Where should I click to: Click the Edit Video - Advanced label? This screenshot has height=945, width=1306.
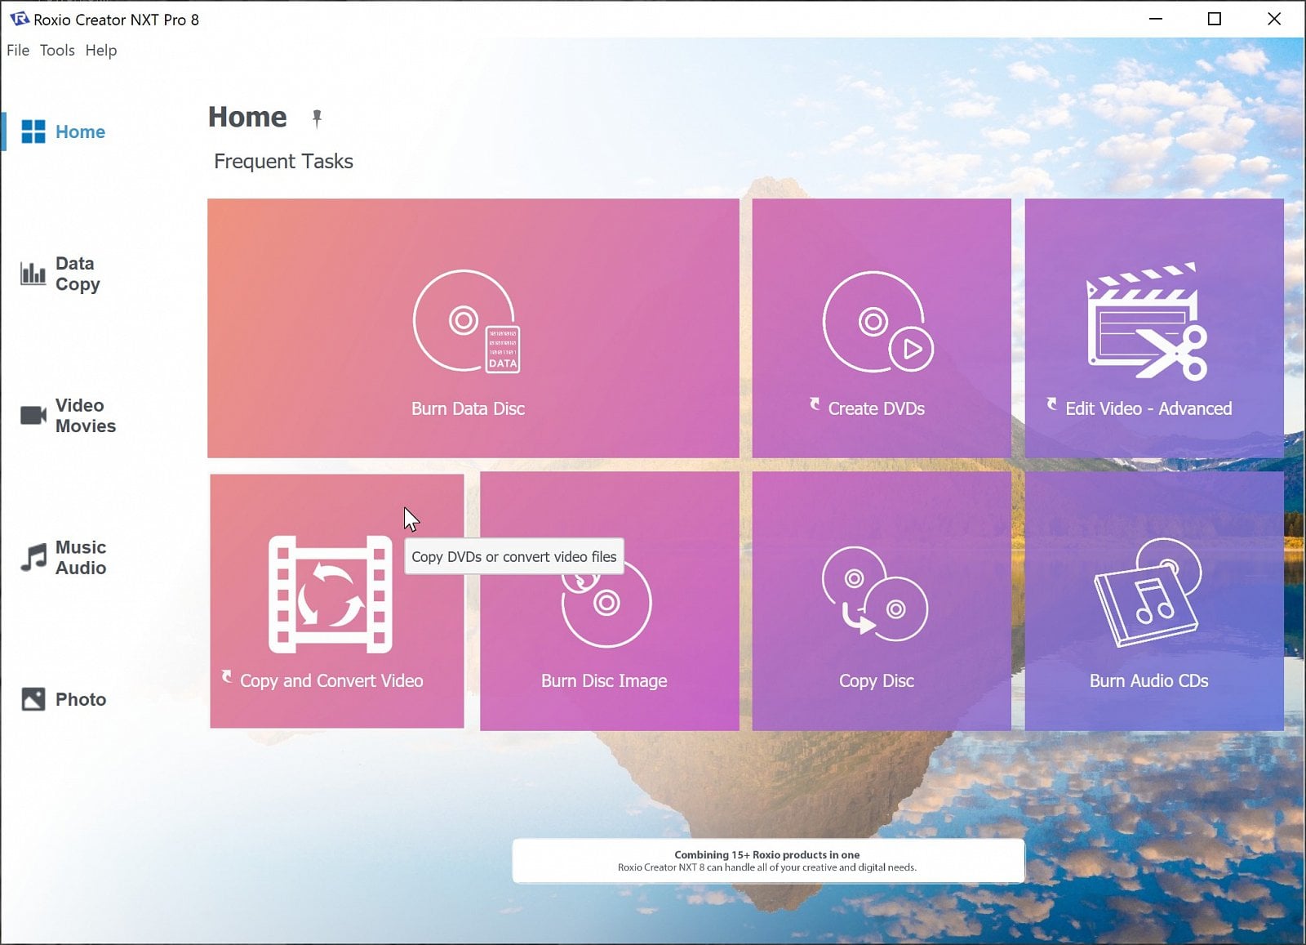coord(1148,408)
